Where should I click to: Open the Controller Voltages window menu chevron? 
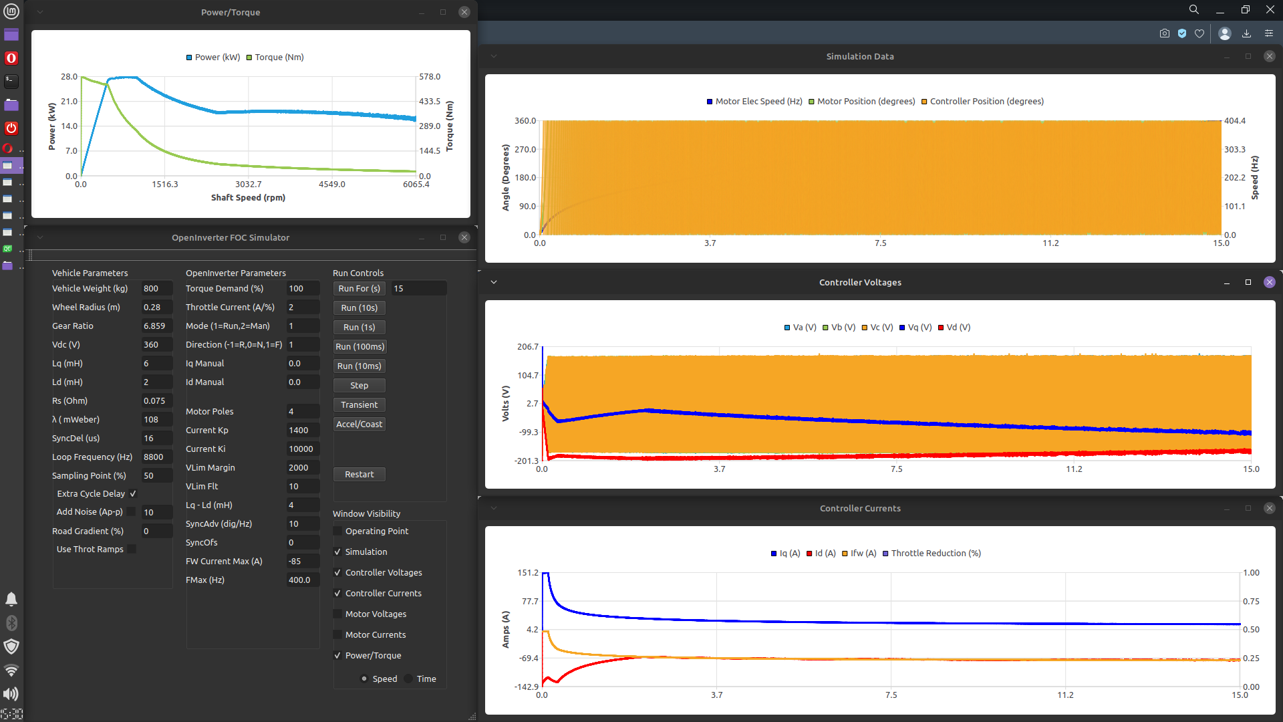click(494, 282)
